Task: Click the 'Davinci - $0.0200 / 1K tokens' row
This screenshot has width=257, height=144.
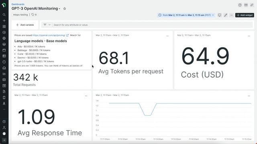Action: tap(33, 58)
